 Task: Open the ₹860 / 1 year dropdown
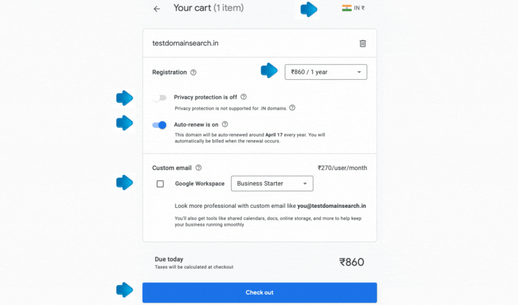(326, 72)
